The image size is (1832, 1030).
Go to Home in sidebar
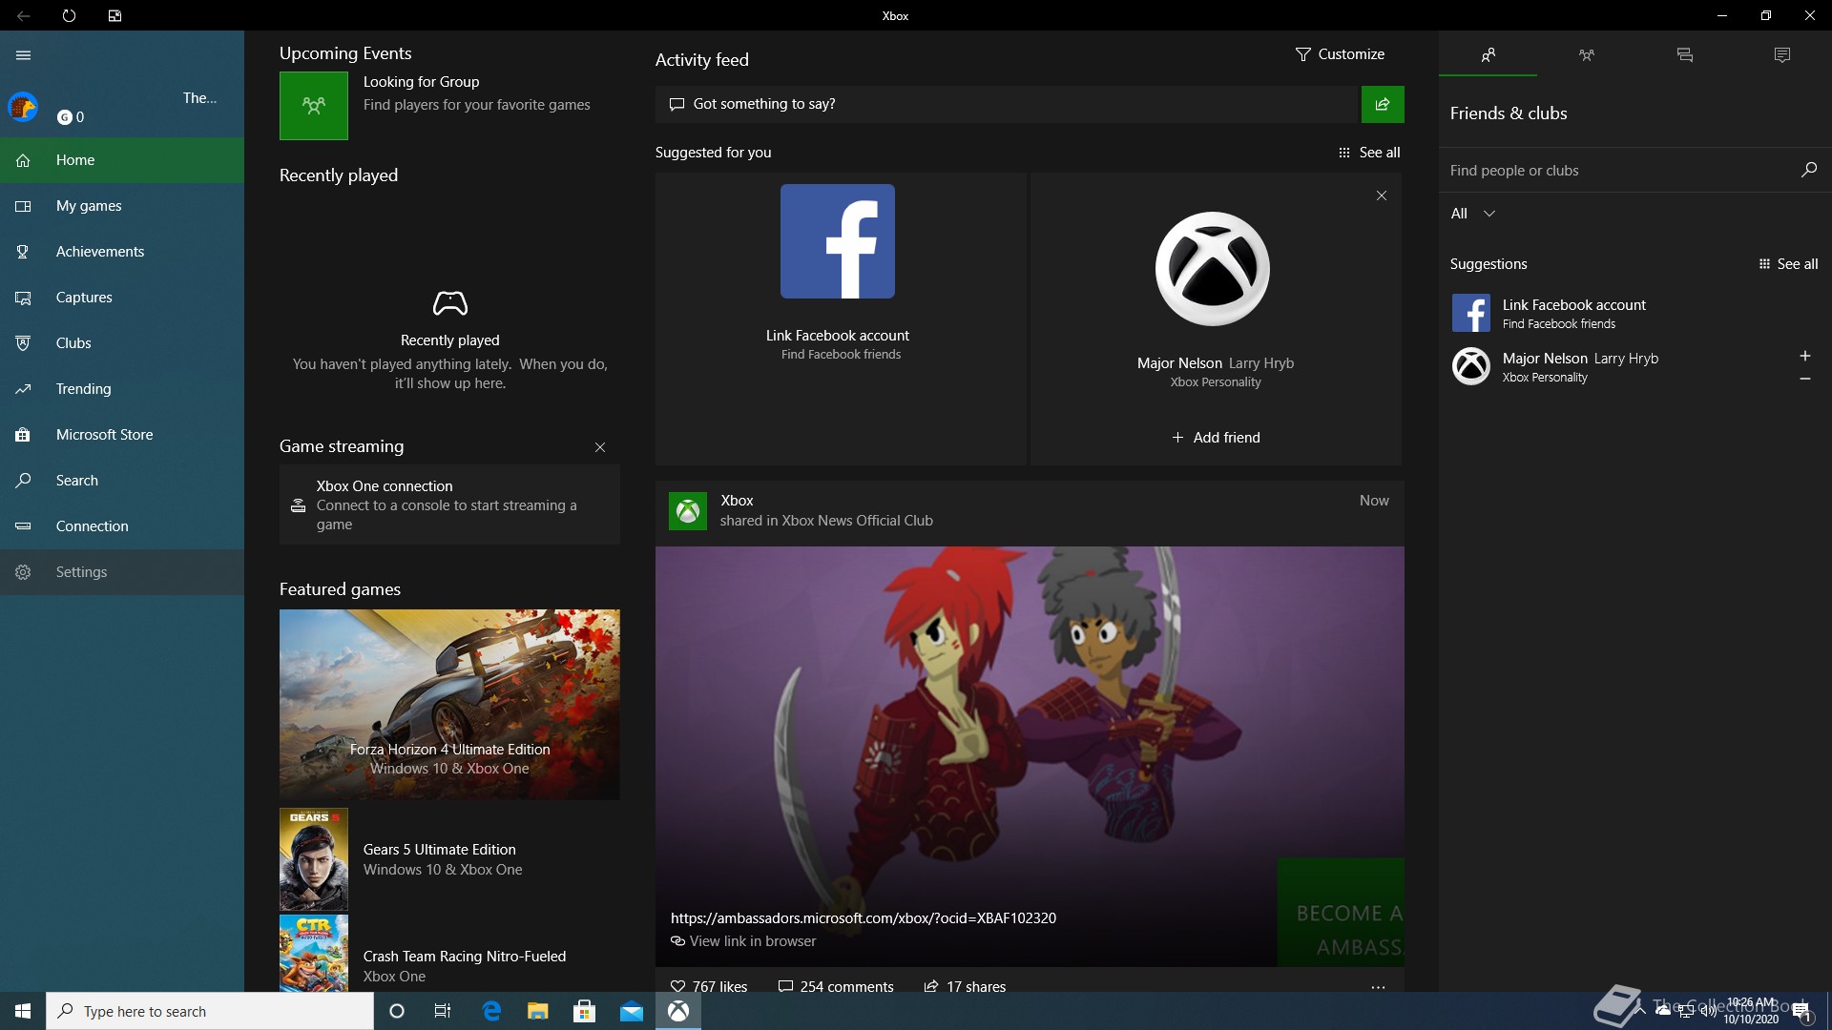122,160
